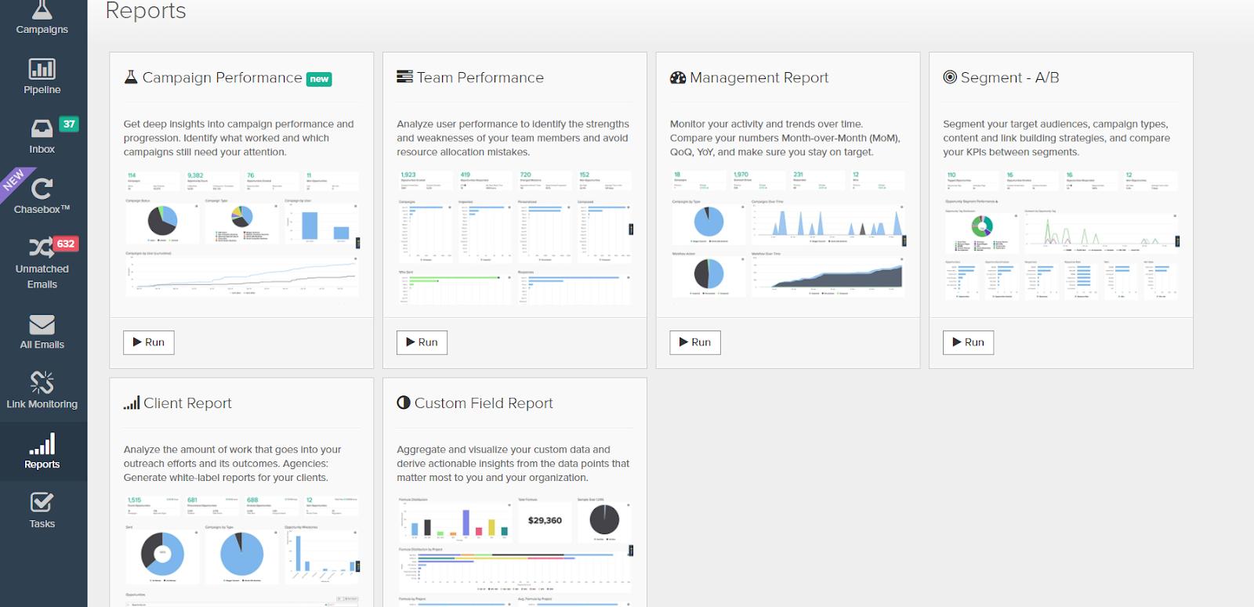Viewport: 1254px width, 607px height.
Task: Run the Management Report
Action: click(695, 342)
